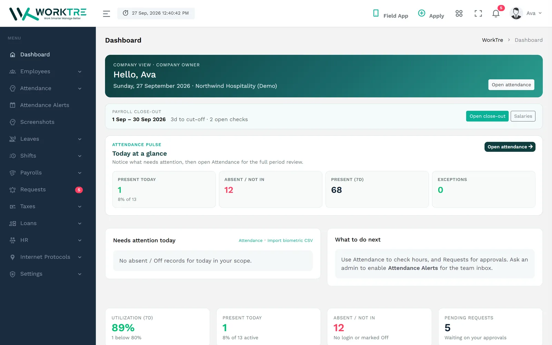Click the Absent / Not In pulse card

coord(270,189)
